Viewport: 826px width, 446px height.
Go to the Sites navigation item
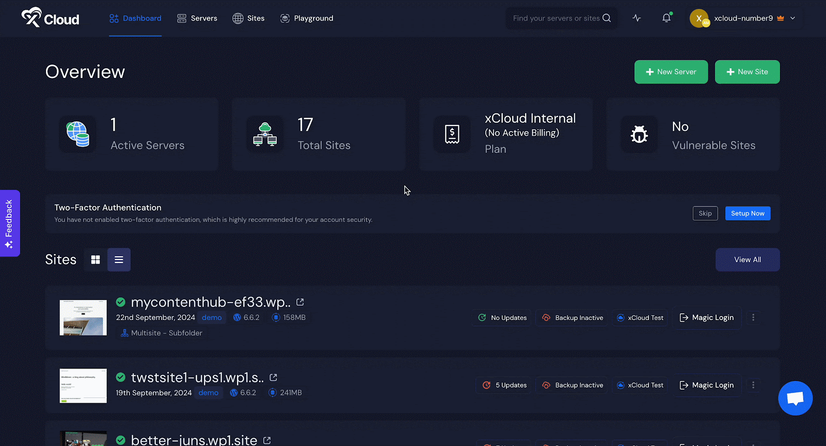[248, 18]
